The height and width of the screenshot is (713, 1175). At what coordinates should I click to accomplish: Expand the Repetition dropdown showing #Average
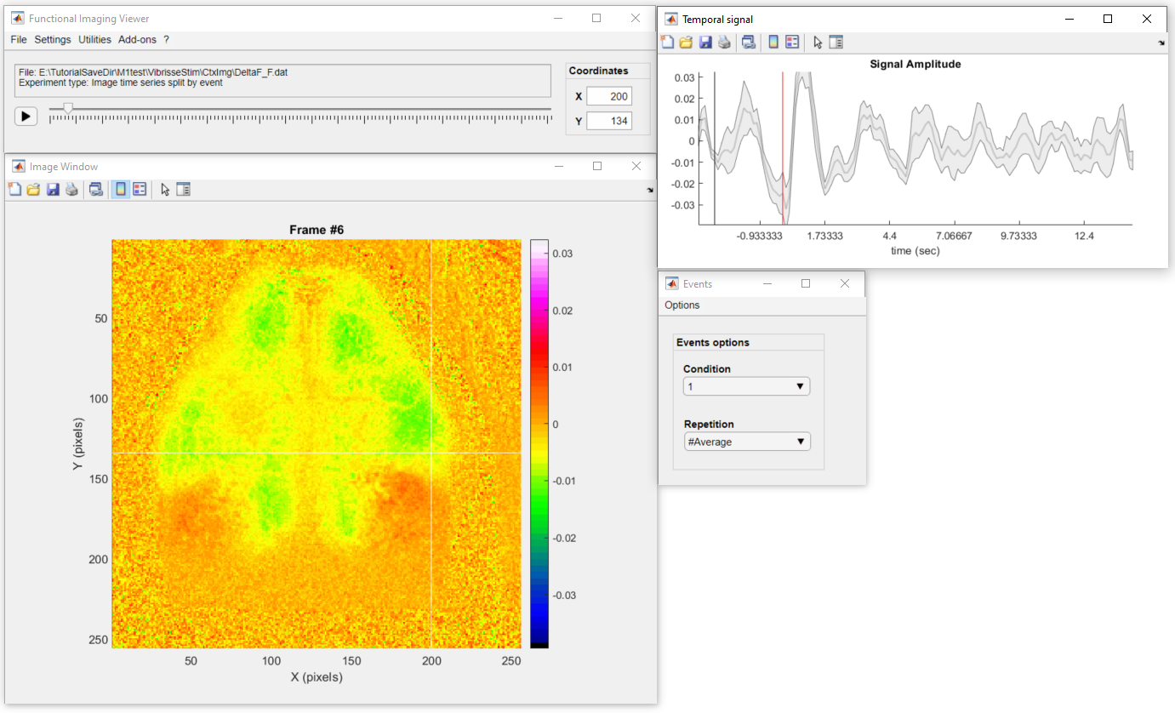[747, 442]
